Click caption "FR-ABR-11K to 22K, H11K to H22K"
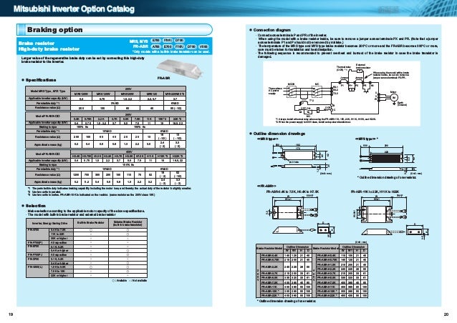The width and height of the screenshot is (457, 323). 375,192
